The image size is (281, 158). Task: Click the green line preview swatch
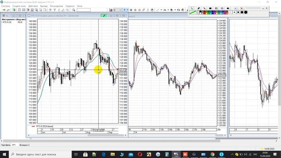click(x=193, y=12)
